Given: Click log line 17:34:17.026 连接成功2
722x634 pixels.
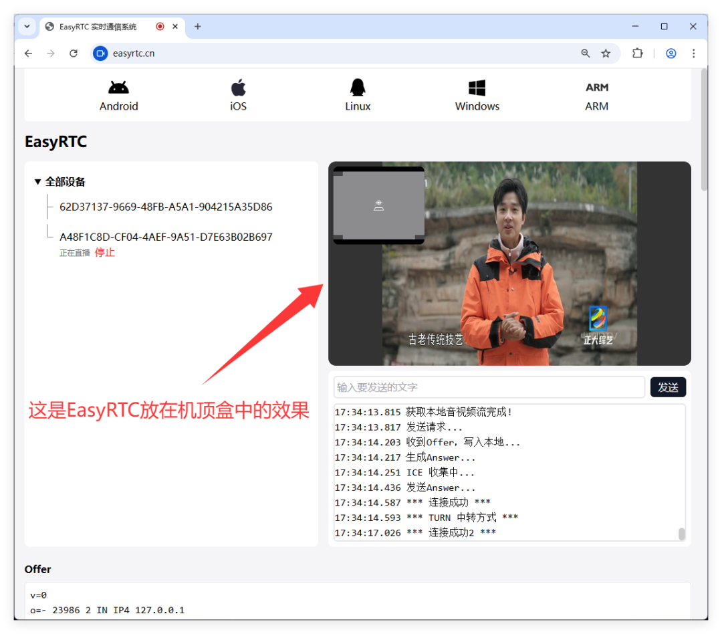Looking at the screenshot, I should point(415,532).
